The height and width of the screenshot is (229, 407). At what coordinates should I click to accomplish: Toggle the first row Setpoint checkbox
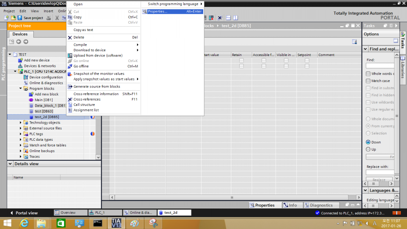pos(307,60)
